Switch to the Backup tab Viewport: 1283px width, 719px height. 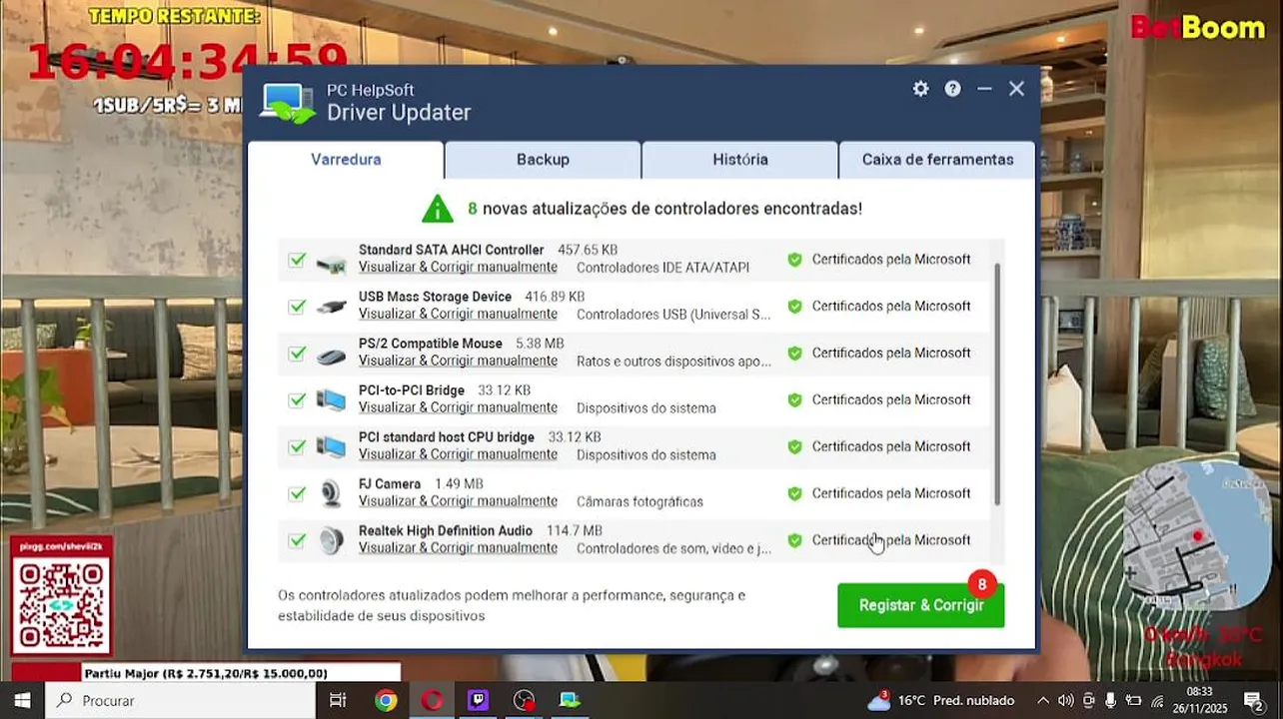pos(543,160)
